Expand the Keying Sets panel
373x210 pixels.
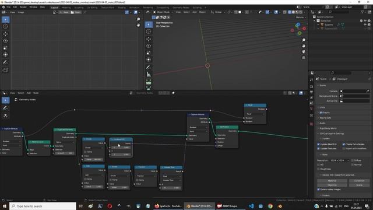(325, 118)
